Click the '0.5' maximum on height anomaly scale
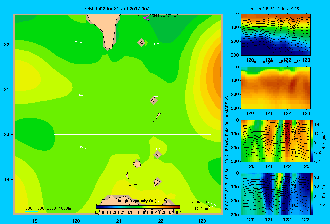This screenshot has width=330, height=224. pos(179,213)
